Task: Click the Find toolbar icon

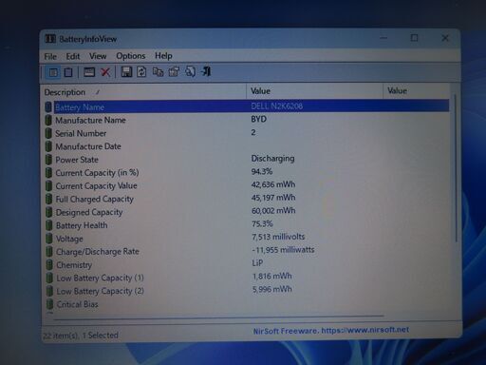Action: (x=190, y=72)
